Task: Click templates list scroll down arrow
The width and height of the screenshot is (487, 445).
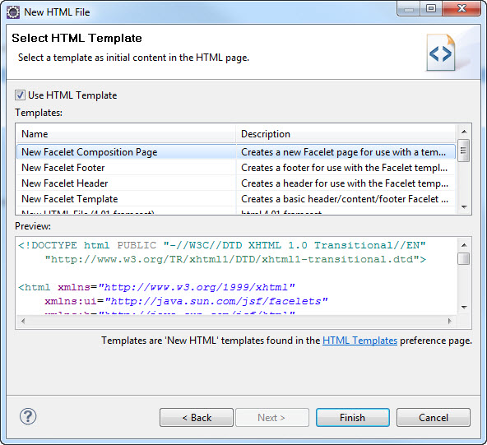Action: [x=464, y=206]
